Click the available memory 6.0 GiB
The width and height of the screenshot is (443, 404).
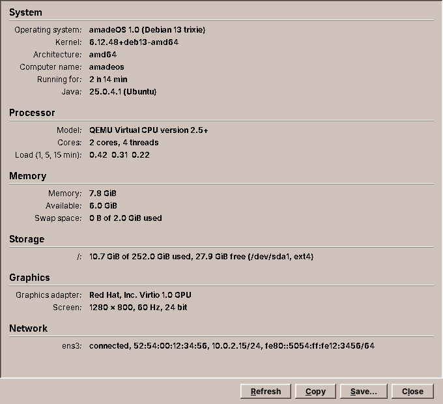pyautogui.click(x=103, y=206)
